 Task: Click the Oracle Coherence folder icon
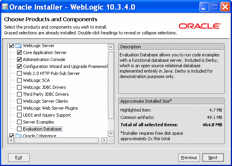click(18, 136)
